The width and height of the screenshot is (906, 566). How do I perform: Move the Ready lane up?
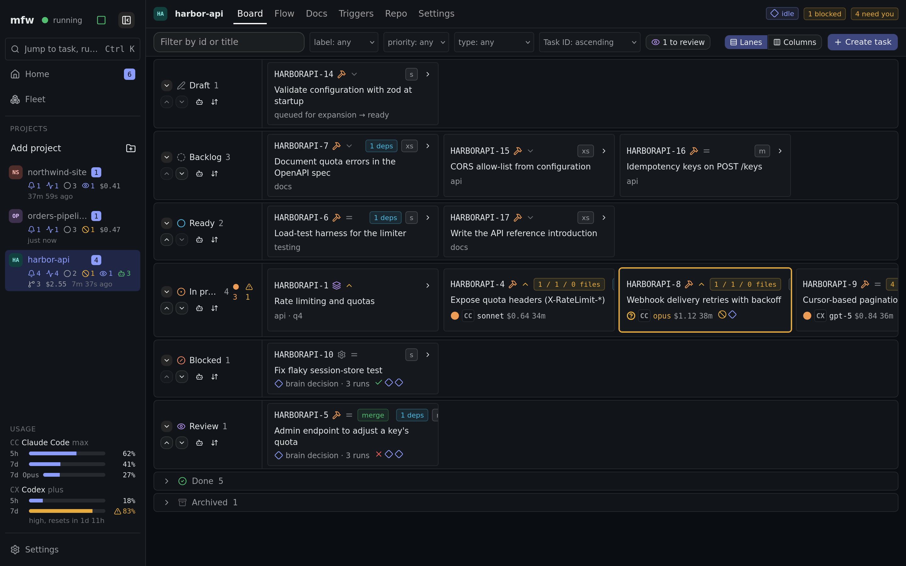pyautogui.click(x=167, y=240)
